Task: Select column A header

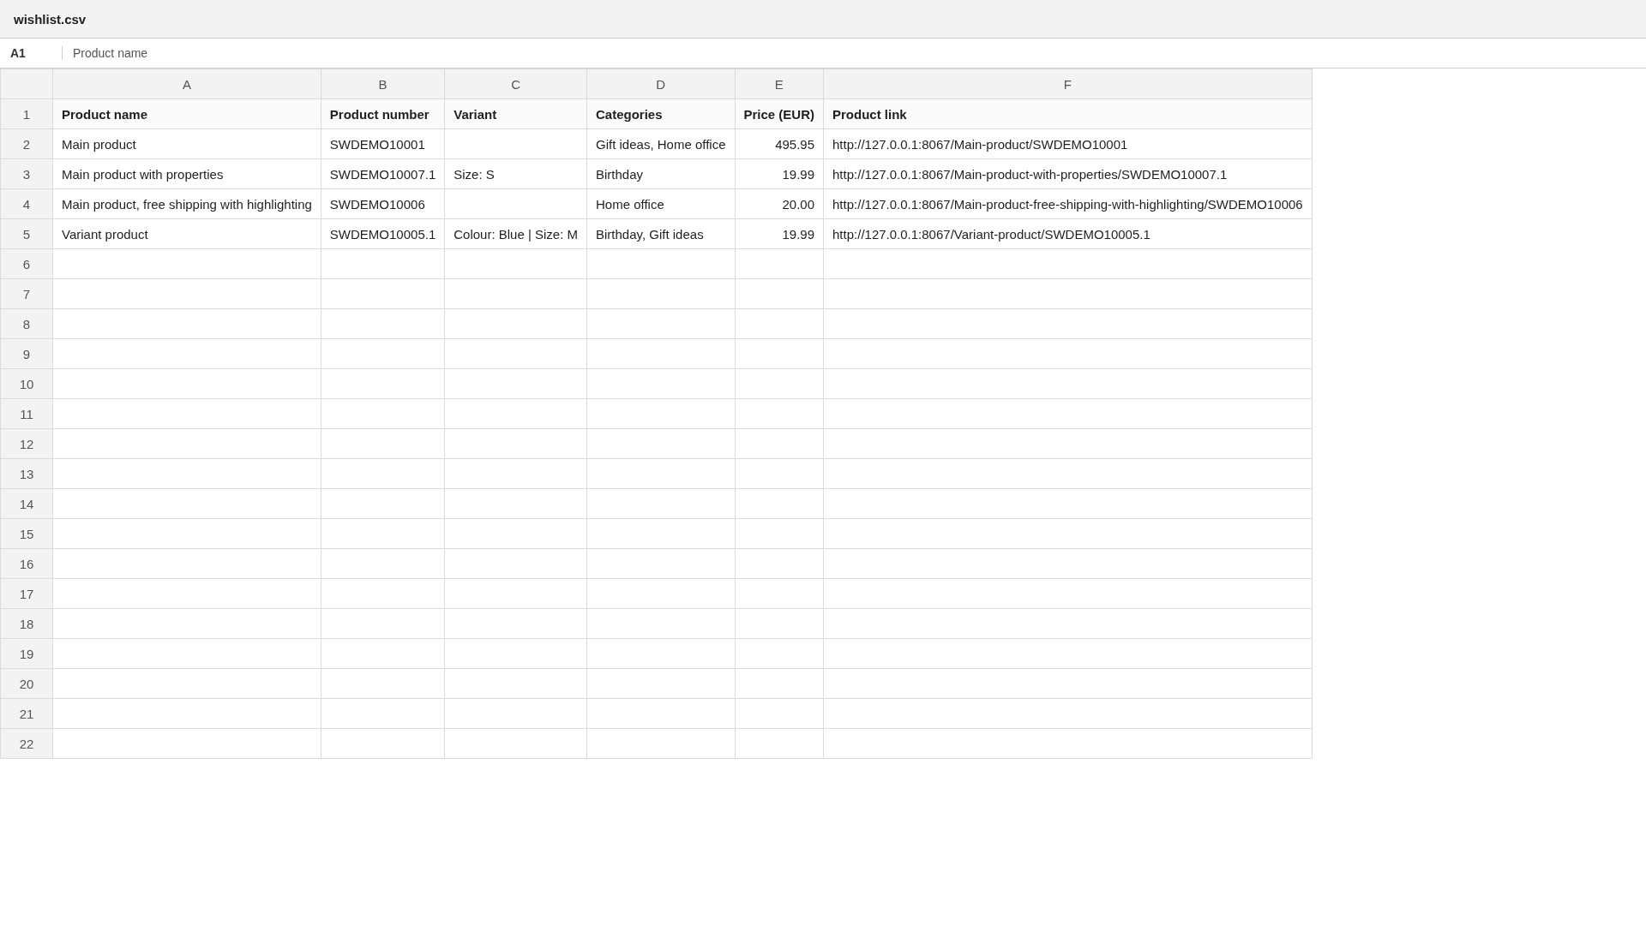Action: coord(187,84)
